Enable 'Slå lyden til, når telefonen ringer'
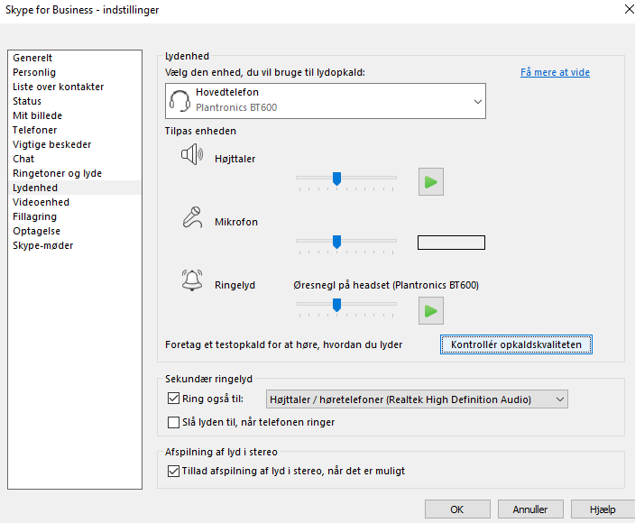The image size is (635, 523). (x=173, y=422)
